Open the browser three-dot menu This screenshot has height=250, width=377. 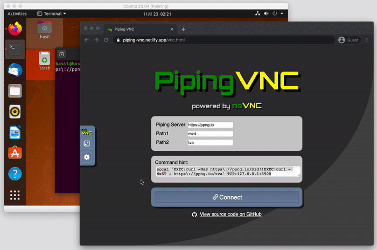point(367,40)
